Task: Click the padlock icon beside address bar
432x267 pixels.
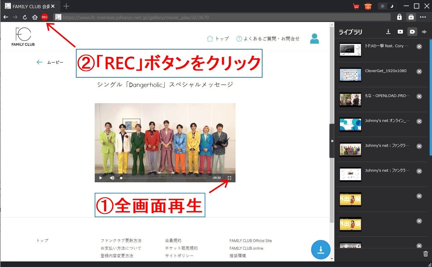Action: click(x=399, y=17)
